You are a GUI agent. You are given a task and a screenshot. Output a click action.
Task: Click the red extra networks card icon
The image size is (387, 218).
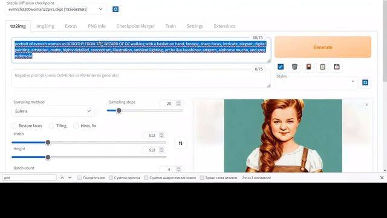click(x=308, y=67)
